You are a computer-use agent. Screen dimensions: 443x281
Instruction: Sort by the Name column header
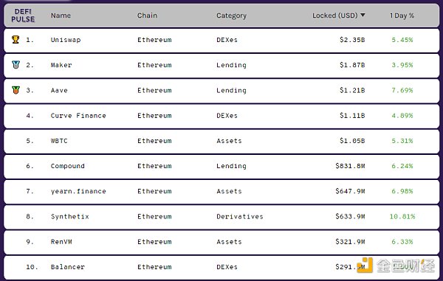(61, 15)
